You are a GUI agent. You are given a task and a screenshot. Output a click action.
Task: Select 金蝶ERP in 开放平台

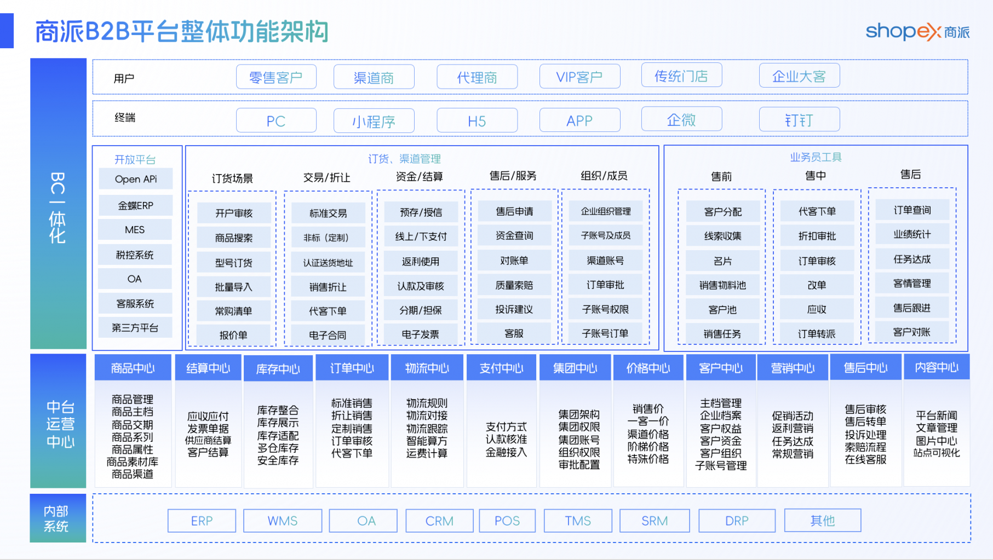pyautogui.click(x=135, y=205)
